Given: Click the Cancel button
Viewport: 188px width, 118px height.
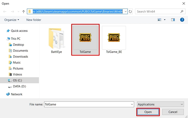Looking at the screenshot, I should pyautogui.click(x=173, y=112).
